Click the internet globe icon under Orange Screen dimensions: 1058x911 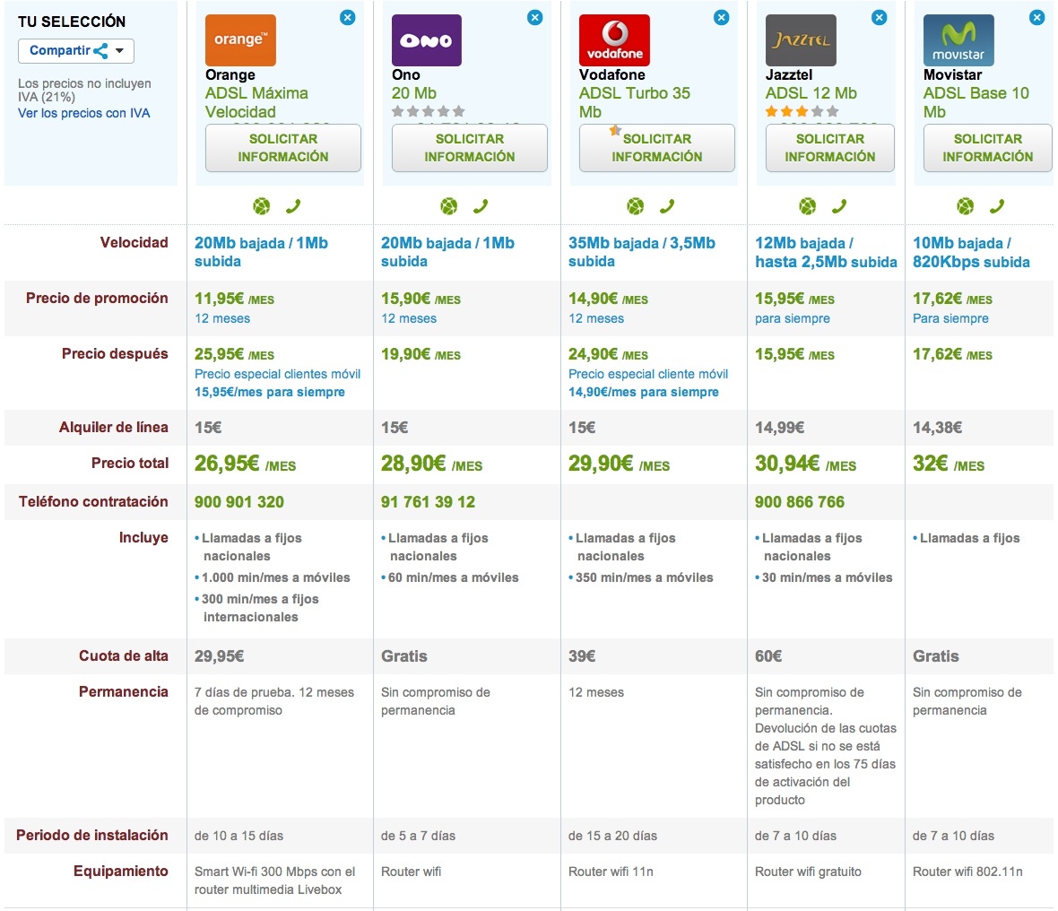(x=262, y=206)
